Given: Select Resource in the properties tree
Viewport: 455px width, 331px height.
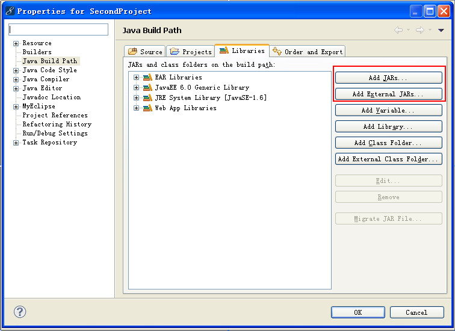Looking at the screenshot, I should click(x=37, y=43).
